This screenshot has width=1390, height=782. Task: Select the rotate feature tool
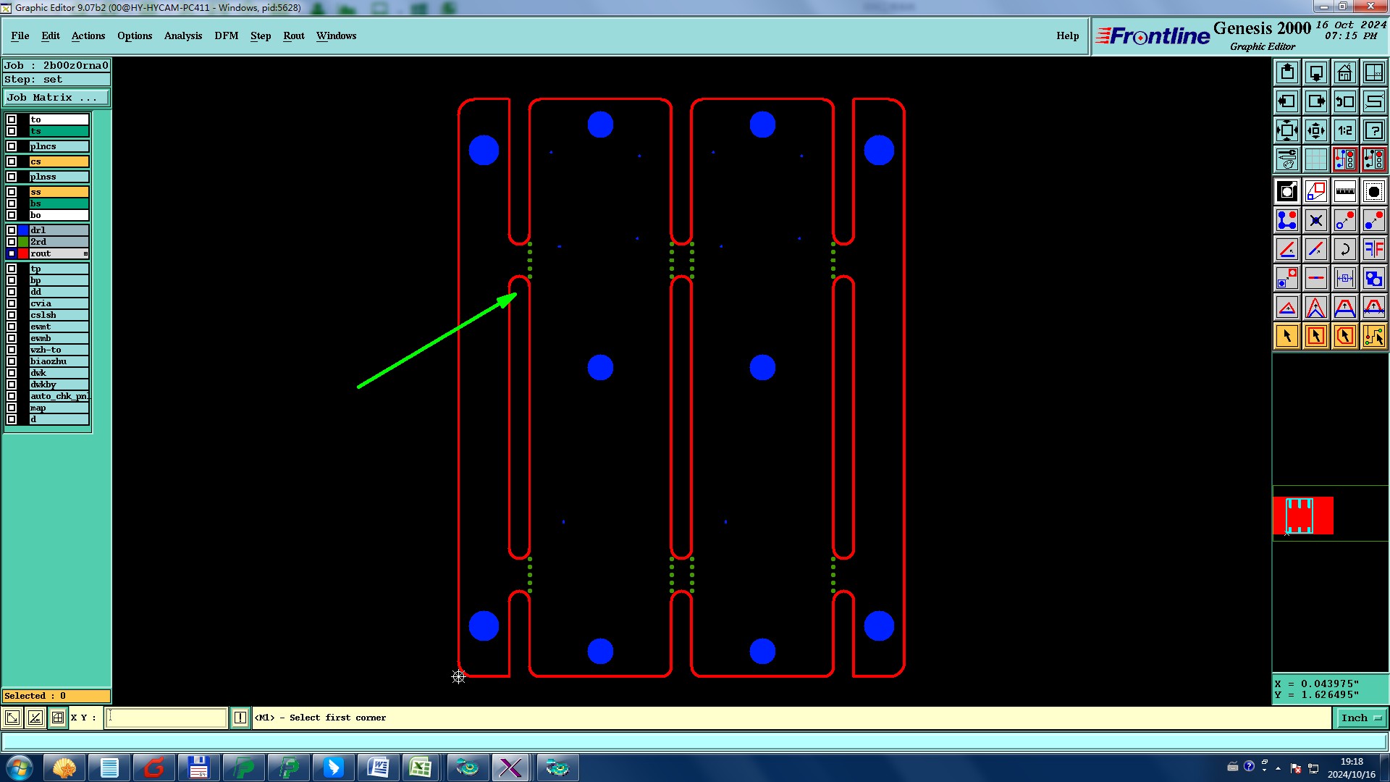(x=1344, y=250)
